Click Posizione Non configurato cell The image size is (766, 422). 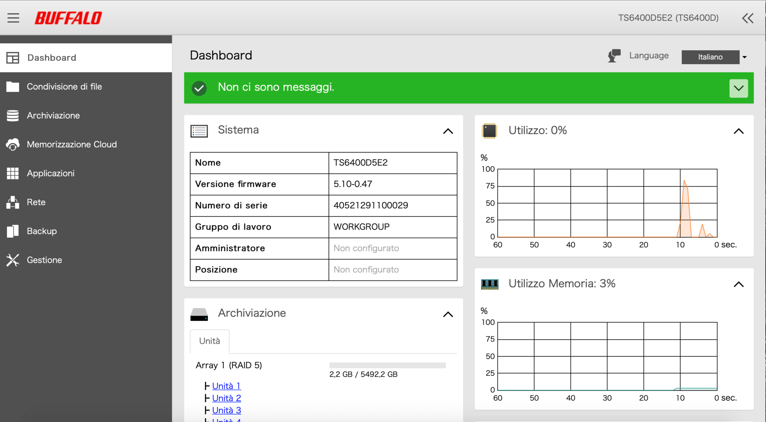pyautogui.click(x=393, y=270)
